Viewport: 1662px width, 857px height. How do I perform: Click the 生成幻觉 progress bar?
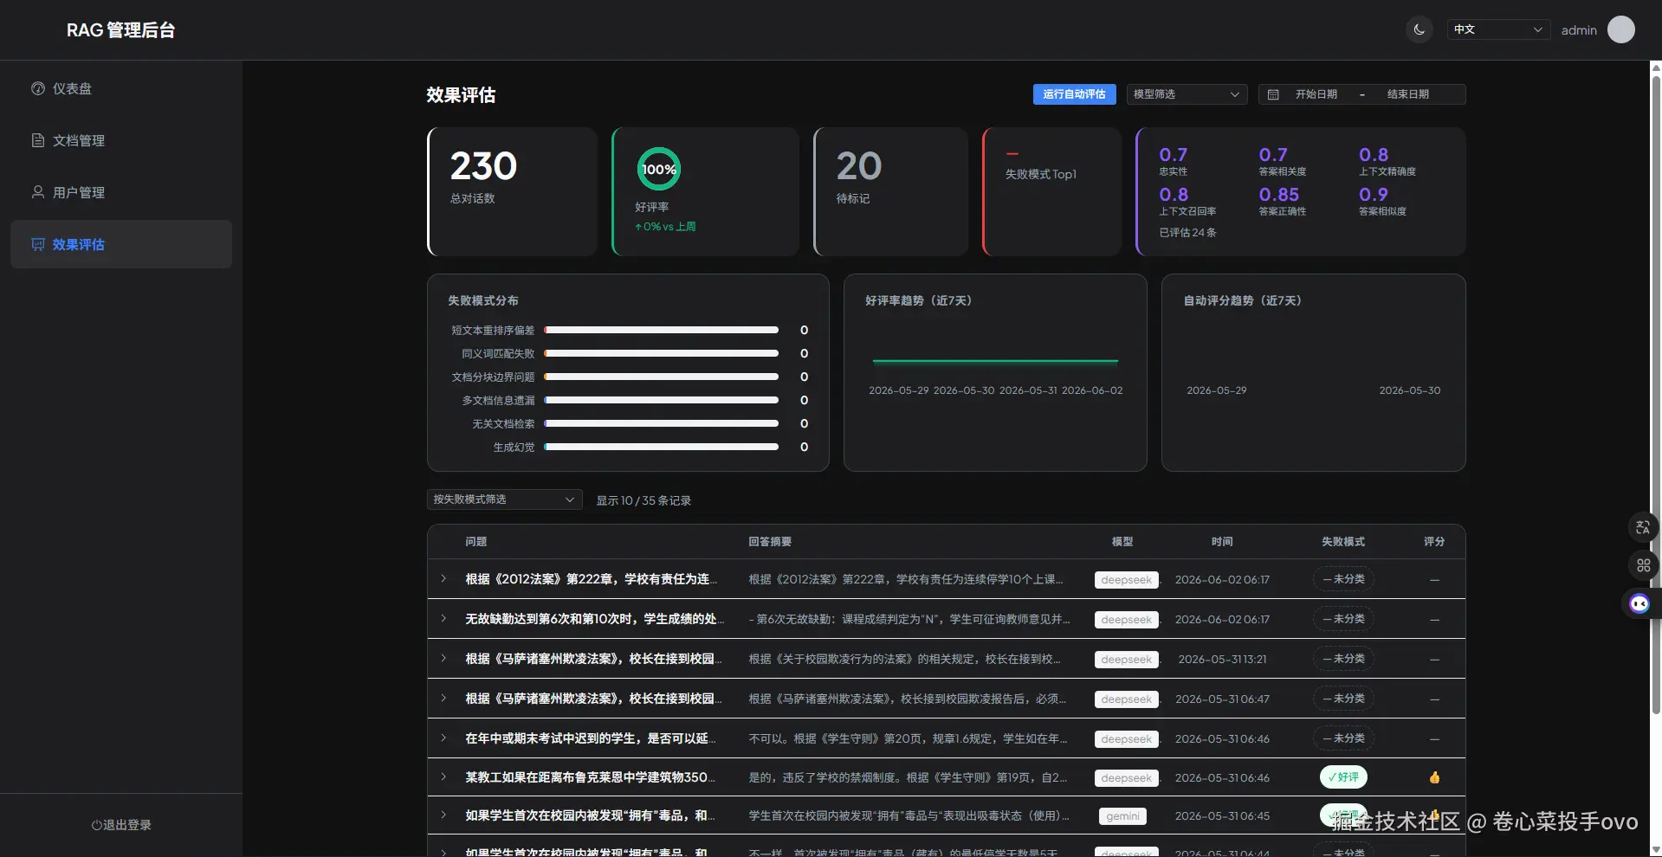coord(661,447)
